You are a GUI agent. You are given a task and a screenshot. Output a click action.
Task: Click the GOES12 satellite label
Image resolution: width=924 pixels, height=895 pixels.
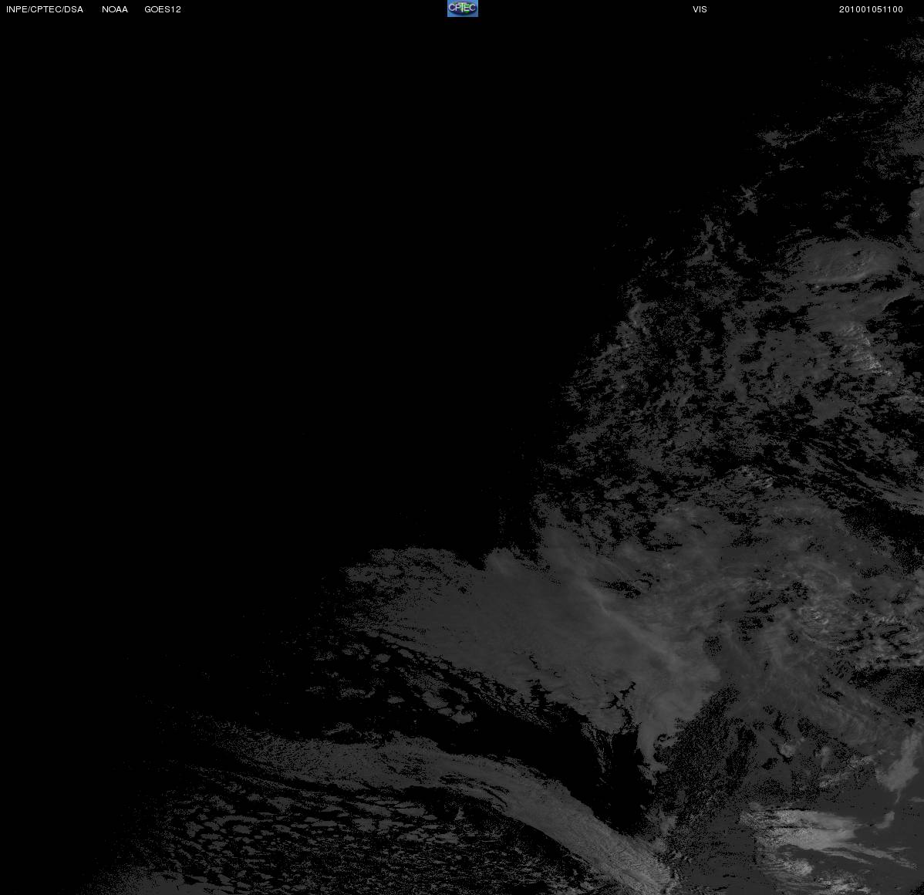coord(163,9)
